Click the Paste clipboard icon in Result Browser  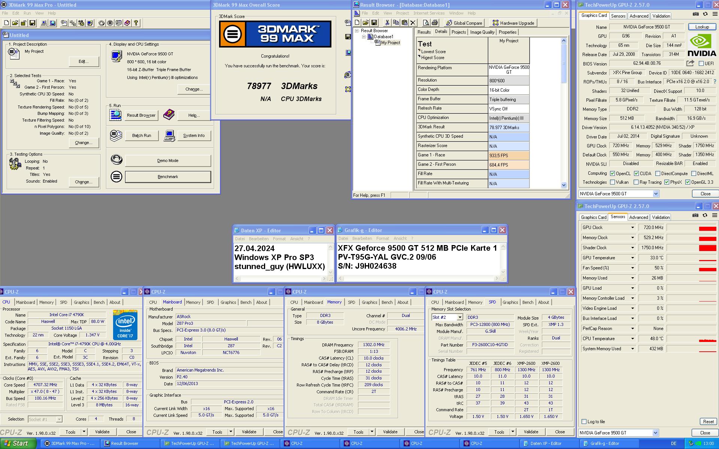(x=404, y=23)
